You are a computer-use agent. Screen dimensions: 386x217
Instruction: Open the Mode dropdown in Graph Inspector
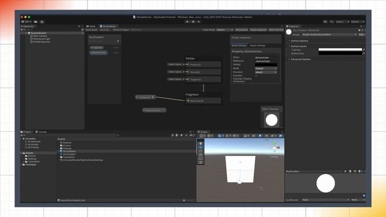(x=266, y=68)
